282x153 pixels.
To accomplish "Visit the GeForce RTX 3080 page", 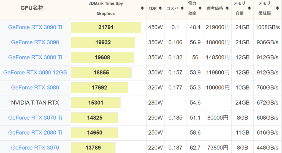I will pyautogui.click(x=35, y=88).
